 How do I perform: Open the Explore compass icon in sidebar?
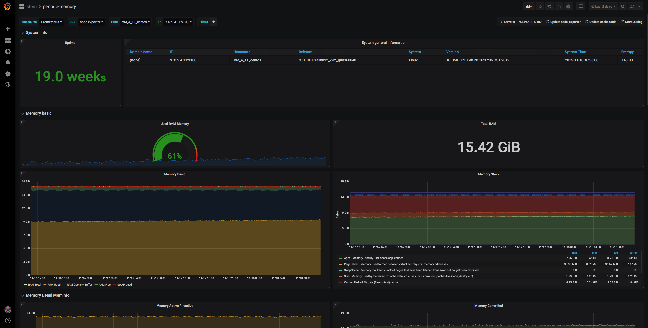(8, 52)
